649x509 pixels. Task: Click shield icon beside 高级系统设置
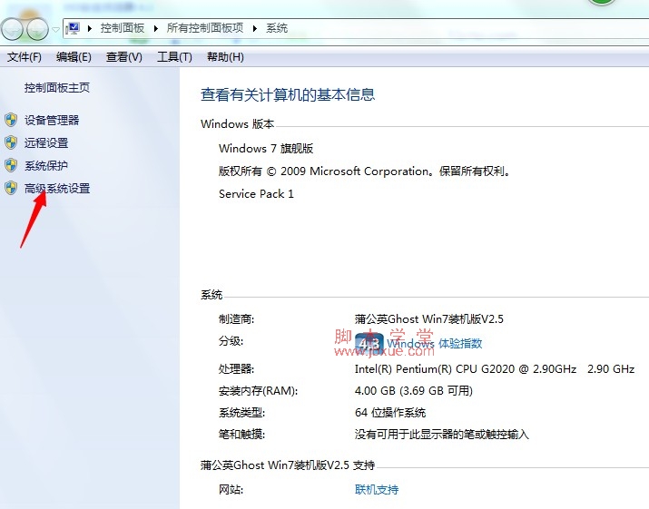pyautogui.click(x=11, y=189)
